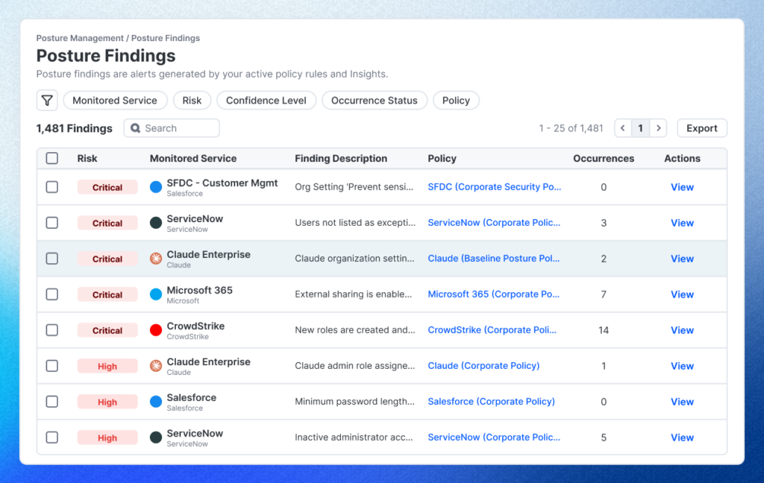Check the SFDC - Customer Mgmt row checkbox
Viewport: 764px width, 483px height.
click(x=52, y=187)
